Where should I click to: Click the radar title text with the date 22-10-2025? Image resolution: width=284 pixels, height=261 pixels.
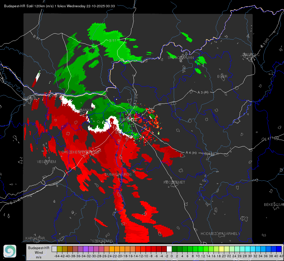59,6
